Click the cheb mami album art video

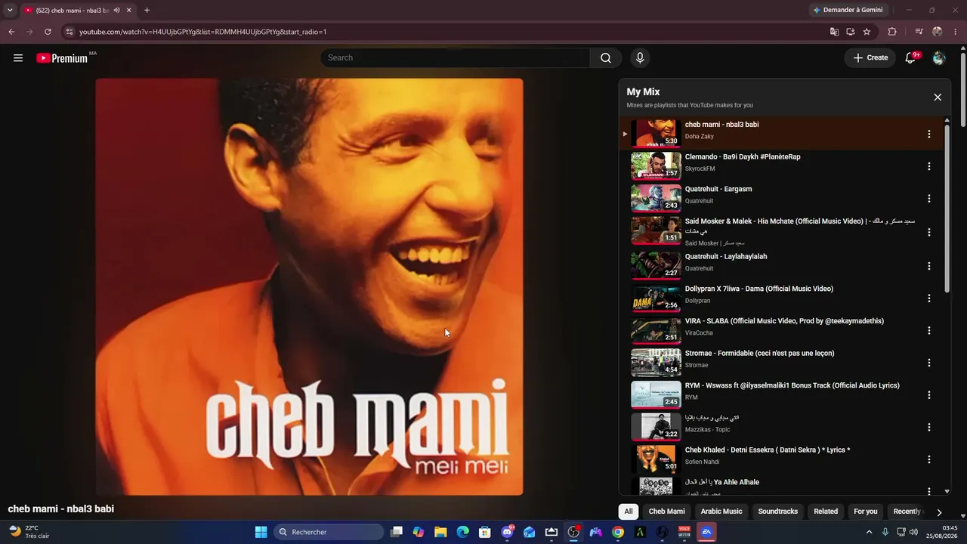pyautogui.click(x=309, y=287)
